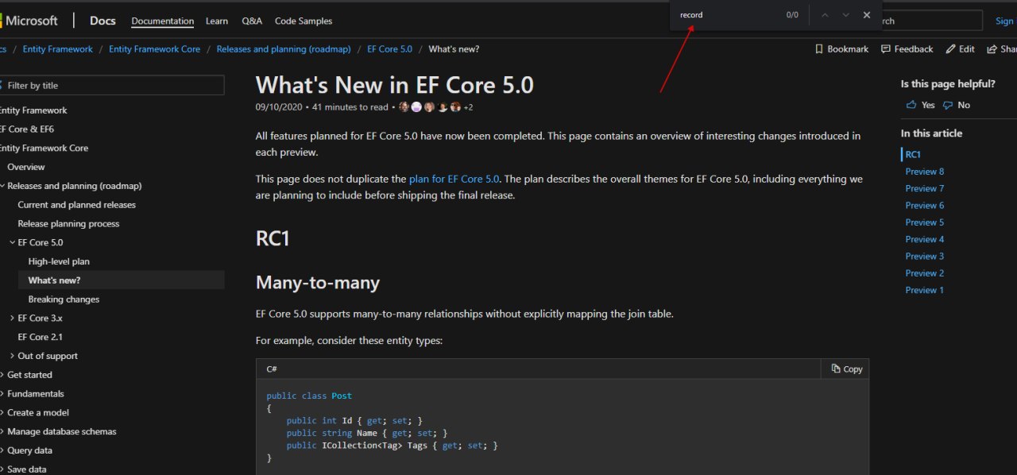1017x475 pixels.
Task: Click the Microsoft logo
Action: [29, 21]
